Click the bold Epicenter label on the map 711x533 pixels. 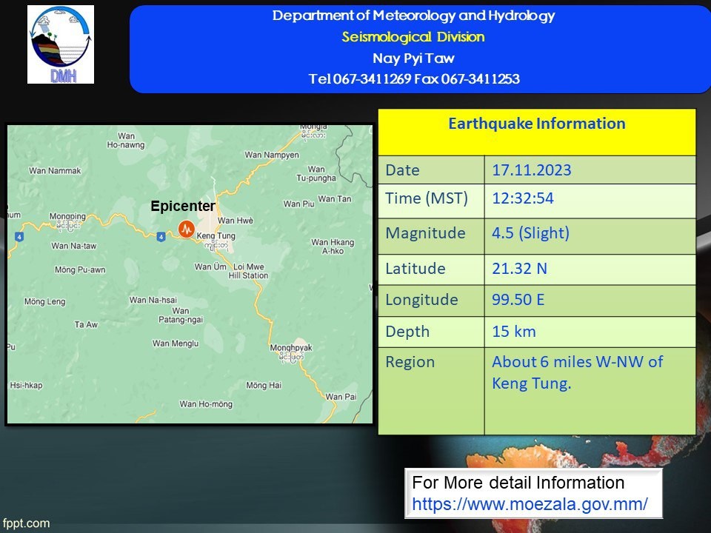pos(183,207)
